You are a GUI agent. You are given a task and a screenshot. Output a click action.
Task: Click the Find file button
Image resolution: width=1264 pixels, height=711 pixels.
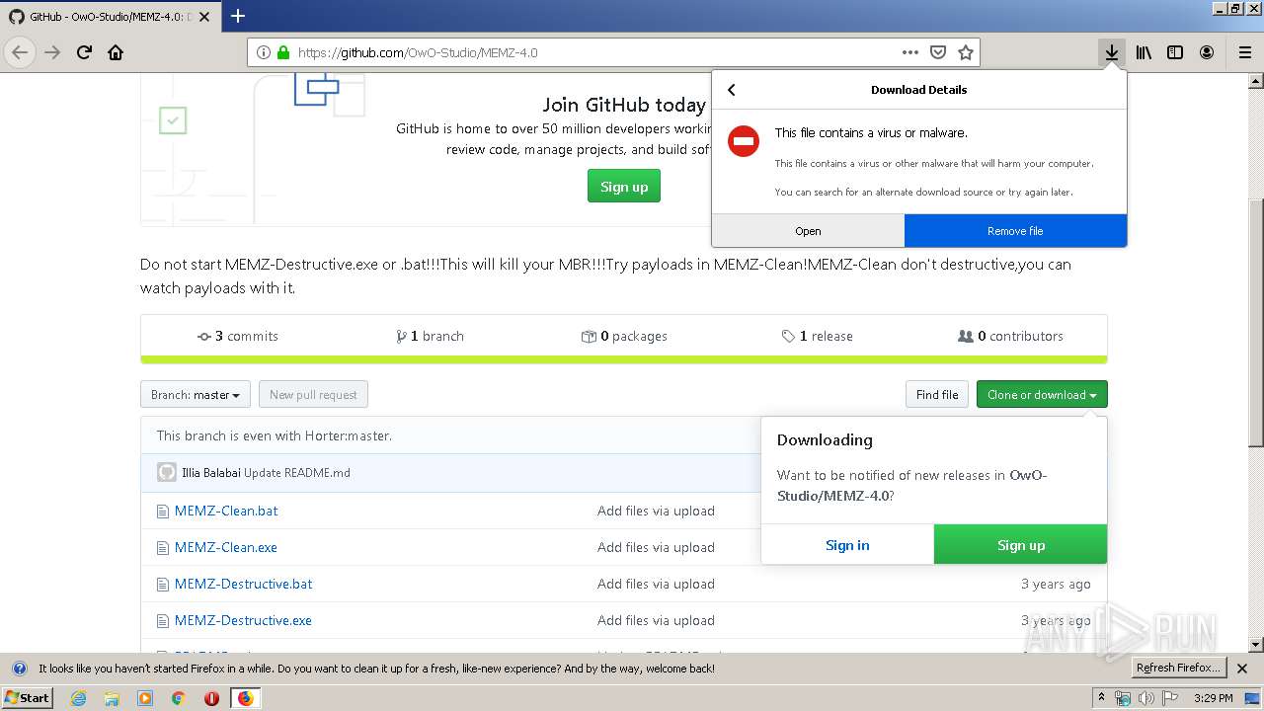coord(937,395)
